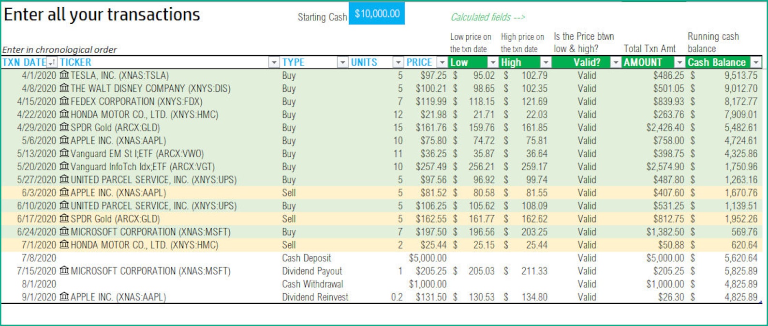The image size is (768, 326).
Task: Expand the TYPE column filter dropdown
Action: [x=342, y=62]
